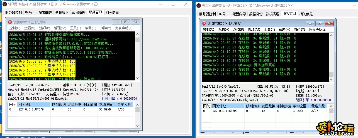Select 数据备份 tab in 01区 console
Screen dimensions: 358x138
pos(62,13)
